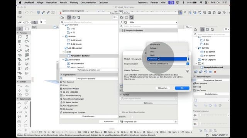
Task: Switch Organizer right pane to Layout Book
Action: click(127, 17)
